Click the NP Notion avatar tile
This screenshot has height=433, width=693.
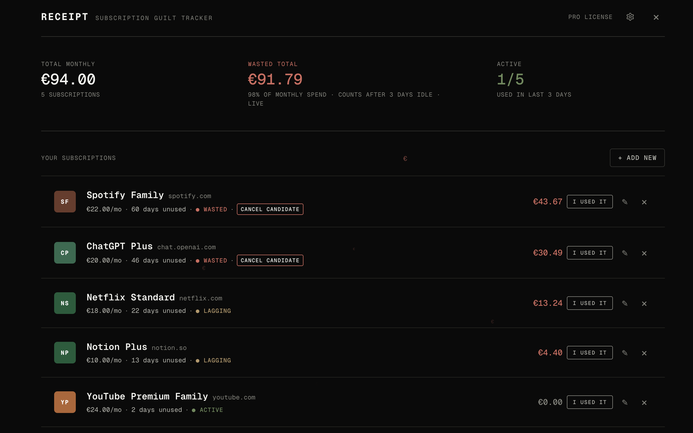pyautogui.click(x=65, y=353)
